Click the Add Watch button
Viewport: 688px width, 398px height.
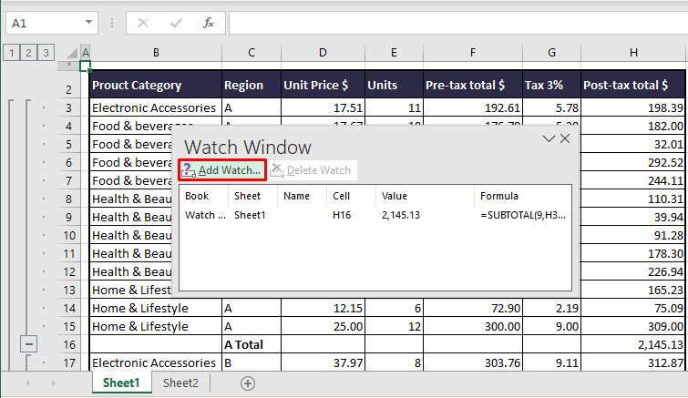[222, 170]
